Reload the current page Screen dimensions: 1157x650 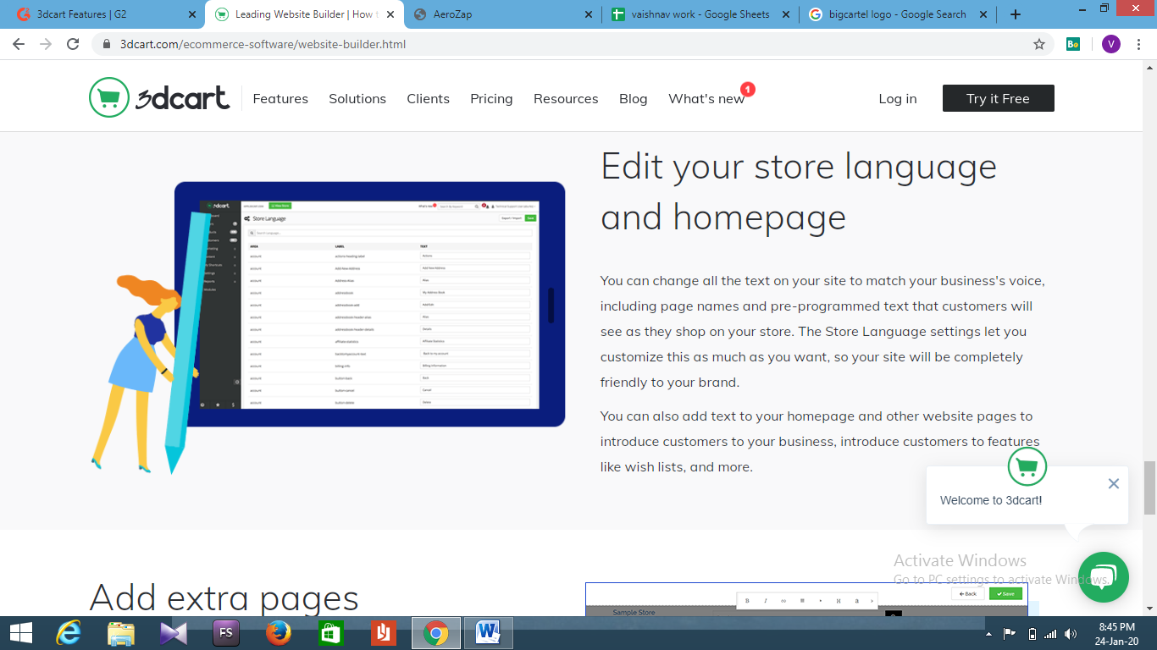pyautogui.click(x=73, y=44)
